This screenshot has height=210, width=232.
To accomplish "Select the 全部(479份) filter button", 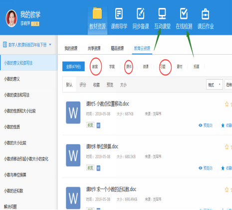I will click(x=73, y=67).
